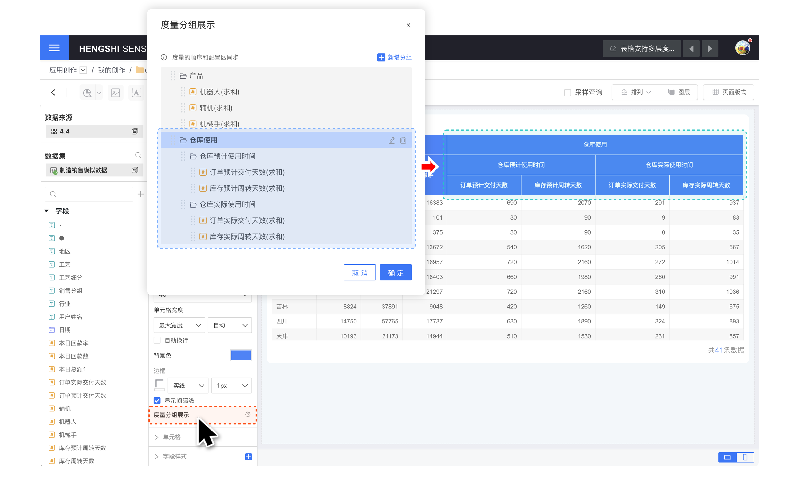Uncheck 显示间隔线 checkbox
Viewport: 799px width, 492px height.
click(157, 400)
